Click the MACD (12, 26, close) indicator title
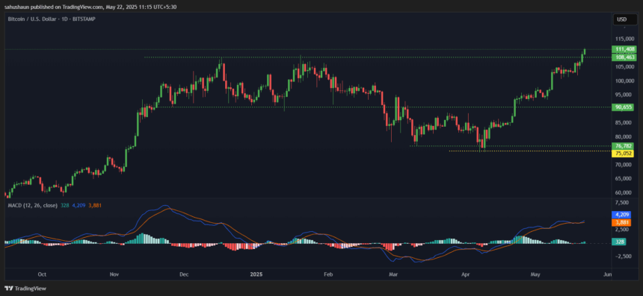The image size is (643, 296). (x=32, y=205)
